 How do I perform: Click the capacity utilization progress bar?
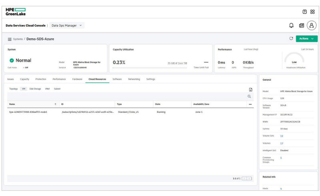tap(150, 68)
